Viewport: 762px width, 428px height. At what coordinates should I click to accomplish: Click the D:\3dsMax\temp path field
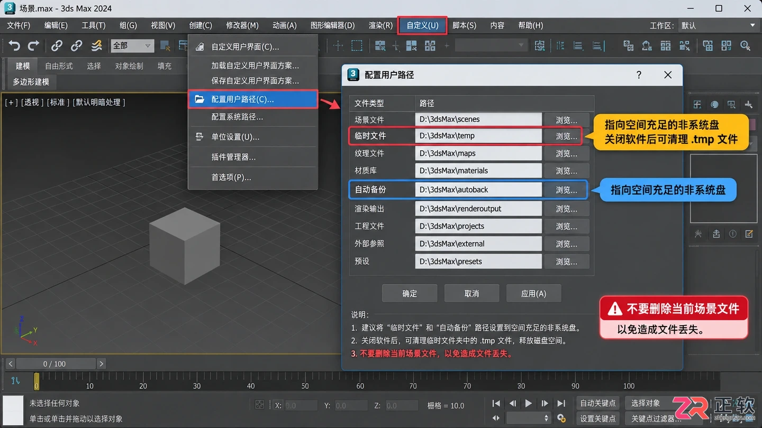[478, 136]
